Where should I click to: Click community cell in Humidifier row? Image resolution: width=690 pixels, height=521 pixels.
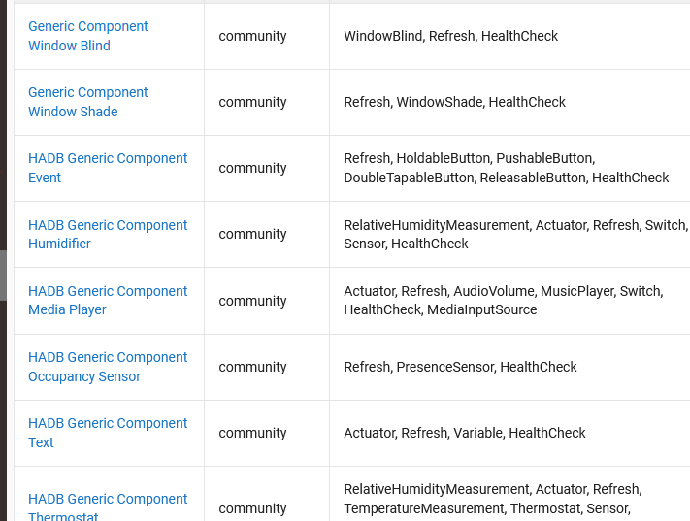252,234
